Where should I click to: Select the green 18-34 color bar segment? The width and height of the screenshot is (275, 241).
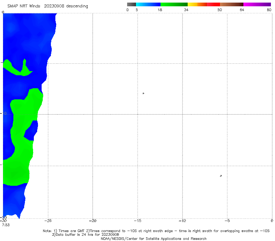[x=174, y=4]
